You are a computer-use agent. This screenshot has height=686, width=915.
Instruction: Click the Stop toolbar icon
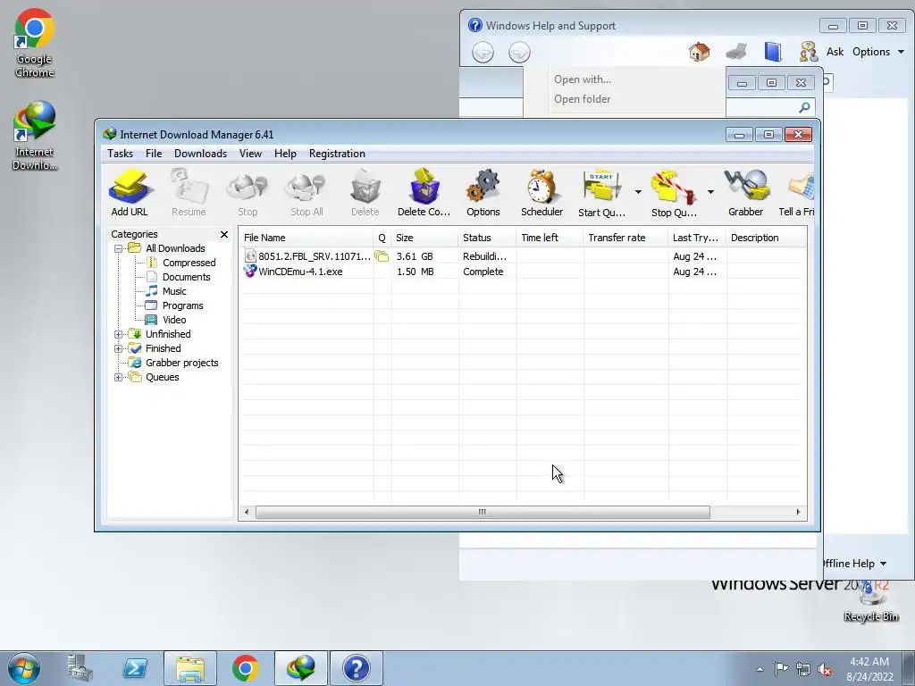(248, 193)
